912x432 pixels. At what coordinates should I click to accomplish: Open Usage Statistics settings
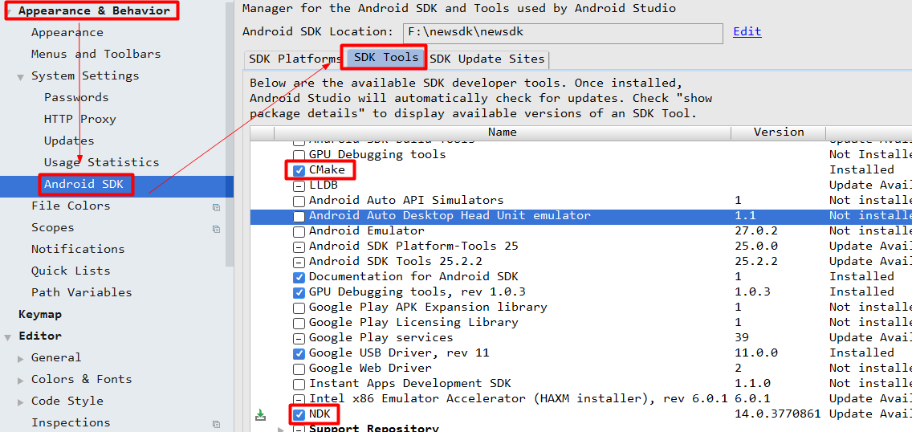click(102, 163)
